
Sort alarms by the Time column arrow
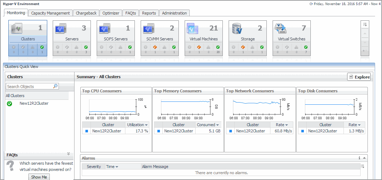(117, 167)
